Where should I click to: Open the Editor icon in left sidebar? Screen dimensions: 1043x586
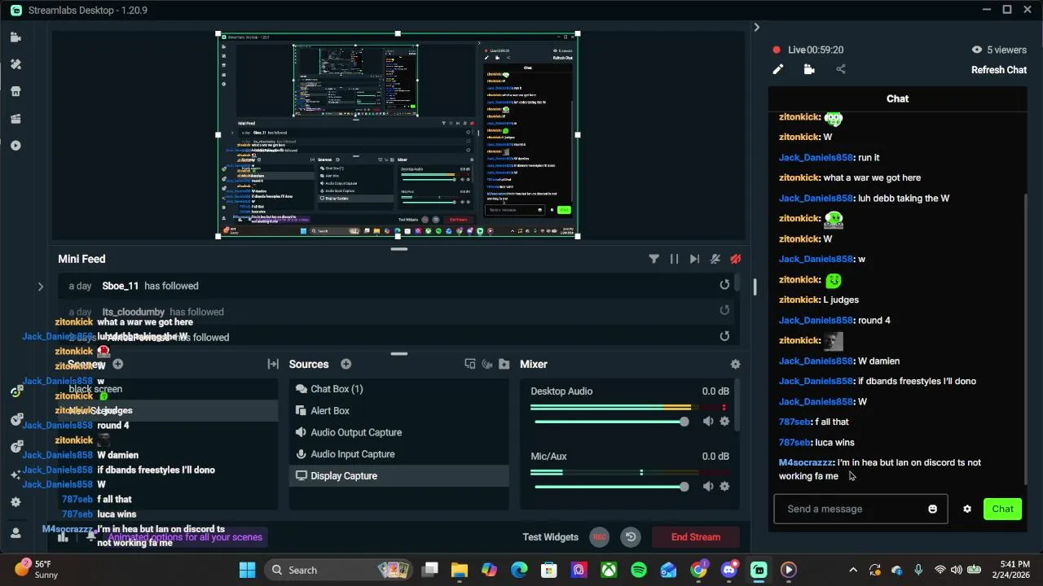pyautogui.click(x=15, y=37)
